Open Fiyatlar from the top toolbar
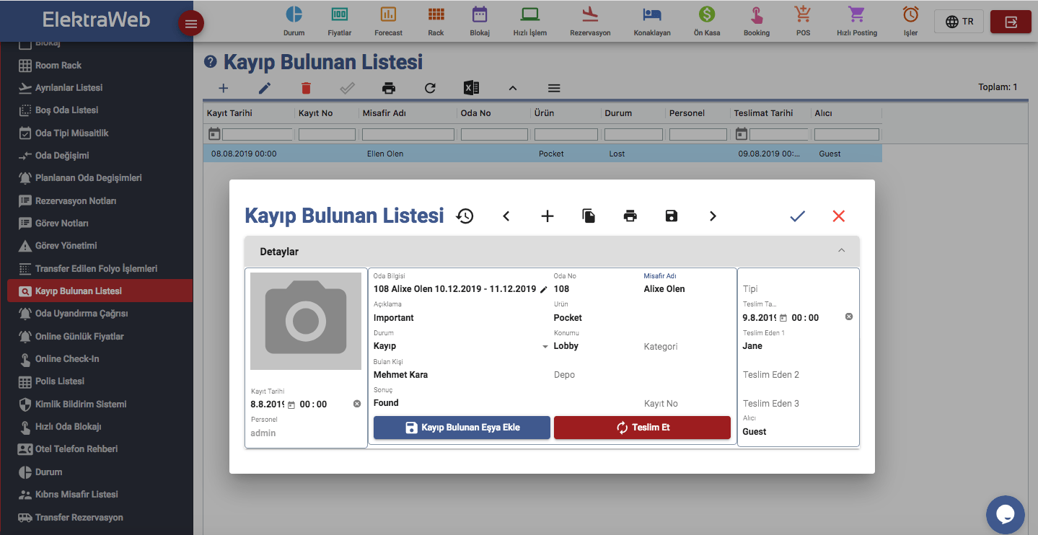Viewport: 1038px width, 535px height. (339, 14)
